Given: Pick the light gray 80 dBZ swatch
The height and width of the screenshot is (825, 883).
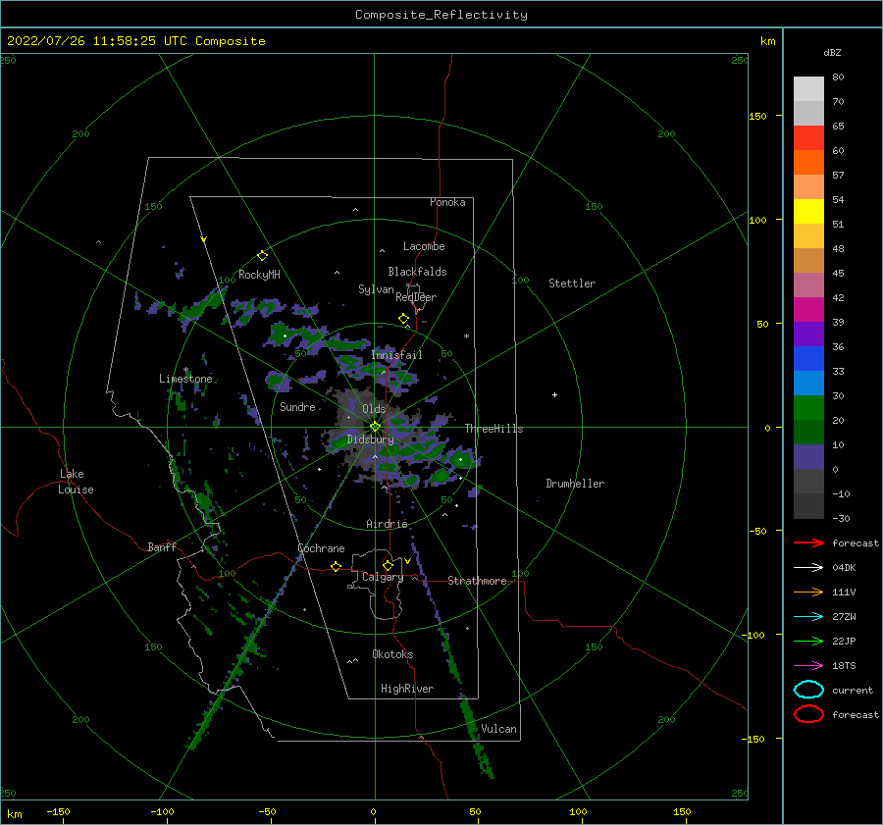Looking at the screenshot, I should click(808, 88).
